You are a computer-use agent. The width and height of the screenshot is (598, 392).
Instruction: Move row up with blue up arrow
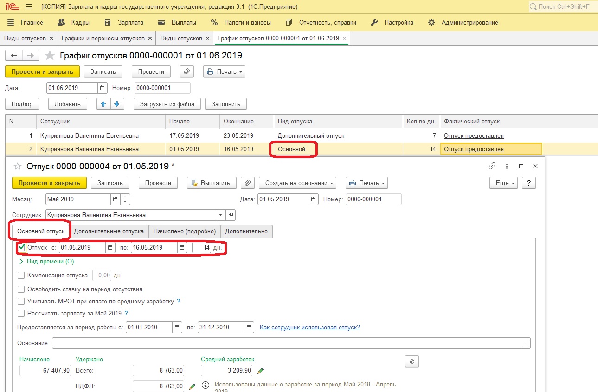click(103, 104)
